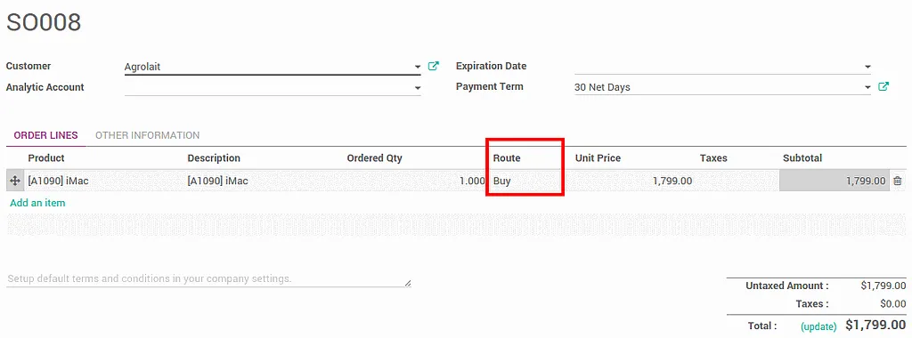The height and width of the screenshot is (338, 912).
Task: Grab the row reorder handle icon
Action: point(14,181)
